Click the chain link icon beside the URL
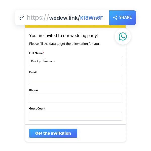The height and width of the screenshot is (151, 151). pos(22,18)
